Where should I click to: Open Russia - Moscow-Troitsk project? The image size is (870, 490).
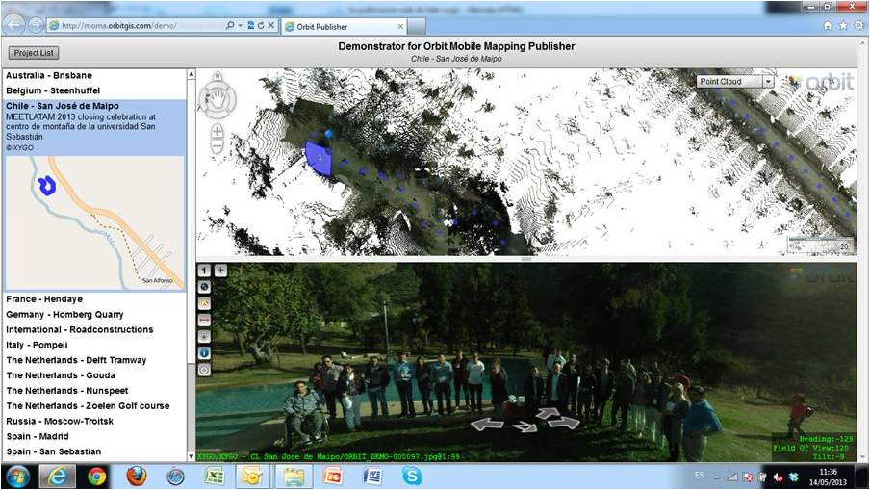point(60,422)
